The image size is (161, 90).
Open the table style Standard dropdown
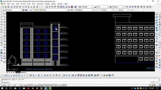tap(118, 7)
